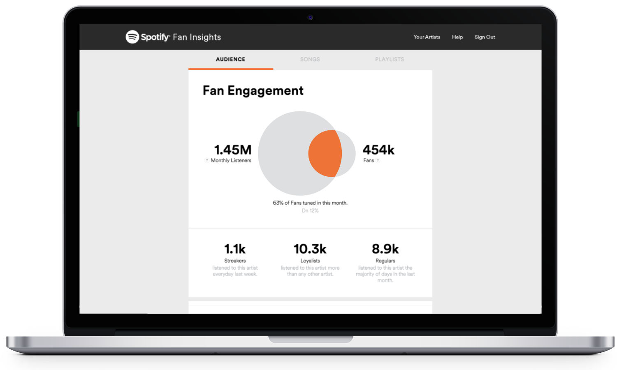Click '63% of Fans tuned in' caption
Image resolution: width=617 pixels, height=370 pixels.
[x=310, y=203]
